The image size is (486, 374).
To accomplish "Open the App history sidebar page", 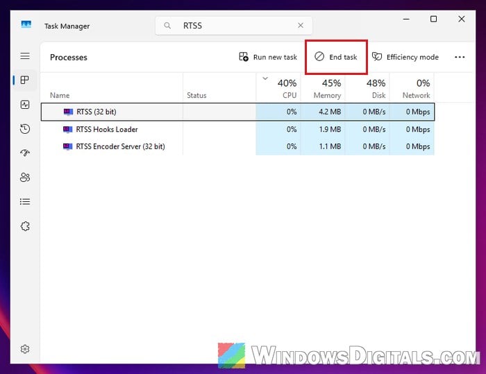I will [25, 129].
